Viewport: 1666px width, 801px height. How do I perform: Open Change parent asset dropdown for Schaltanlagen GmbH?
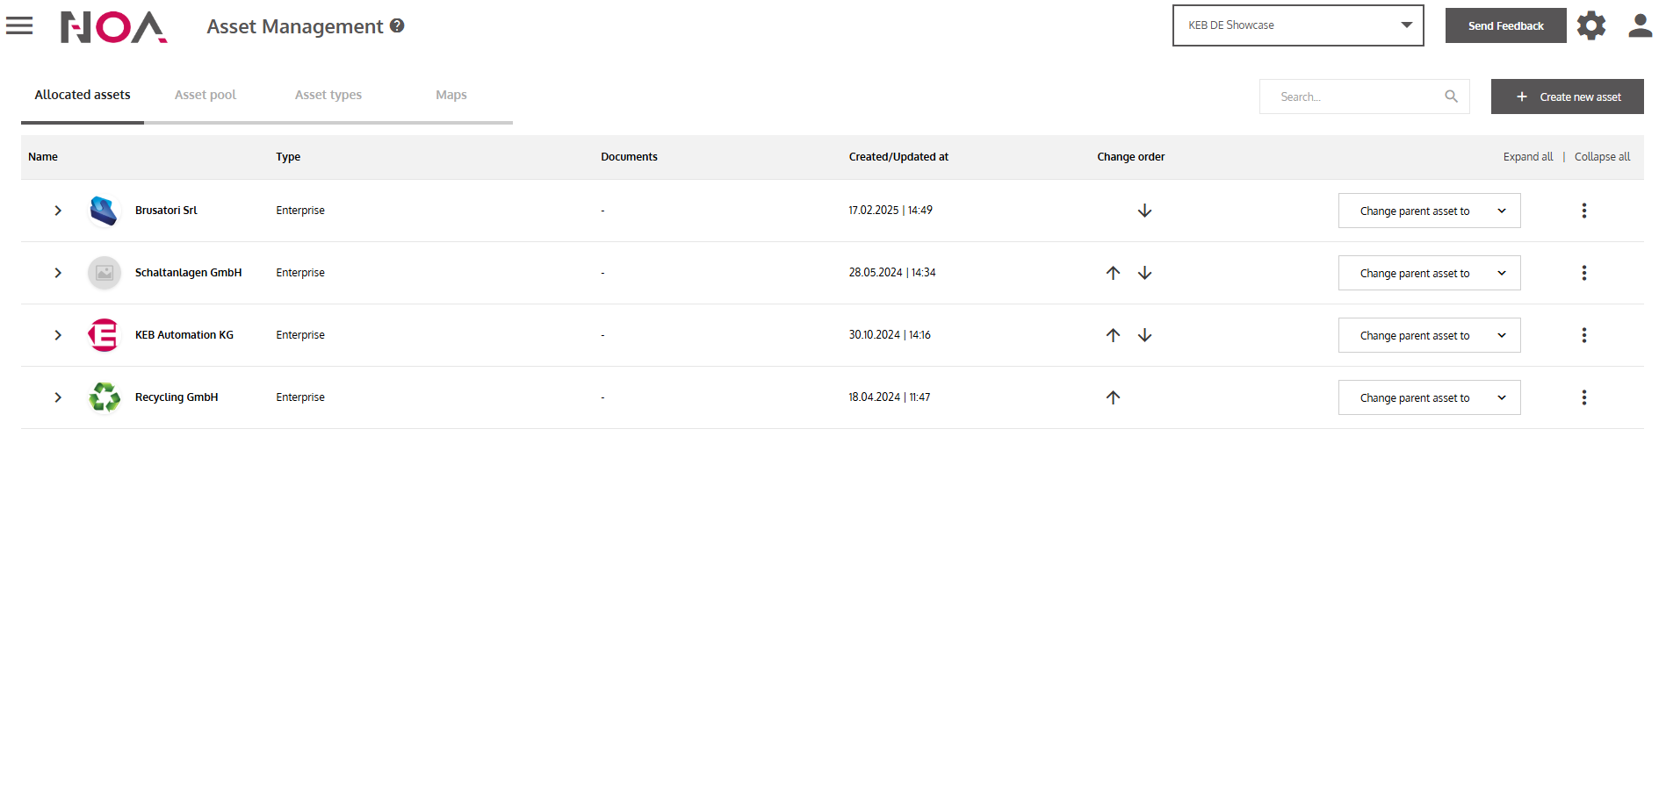1429,273
